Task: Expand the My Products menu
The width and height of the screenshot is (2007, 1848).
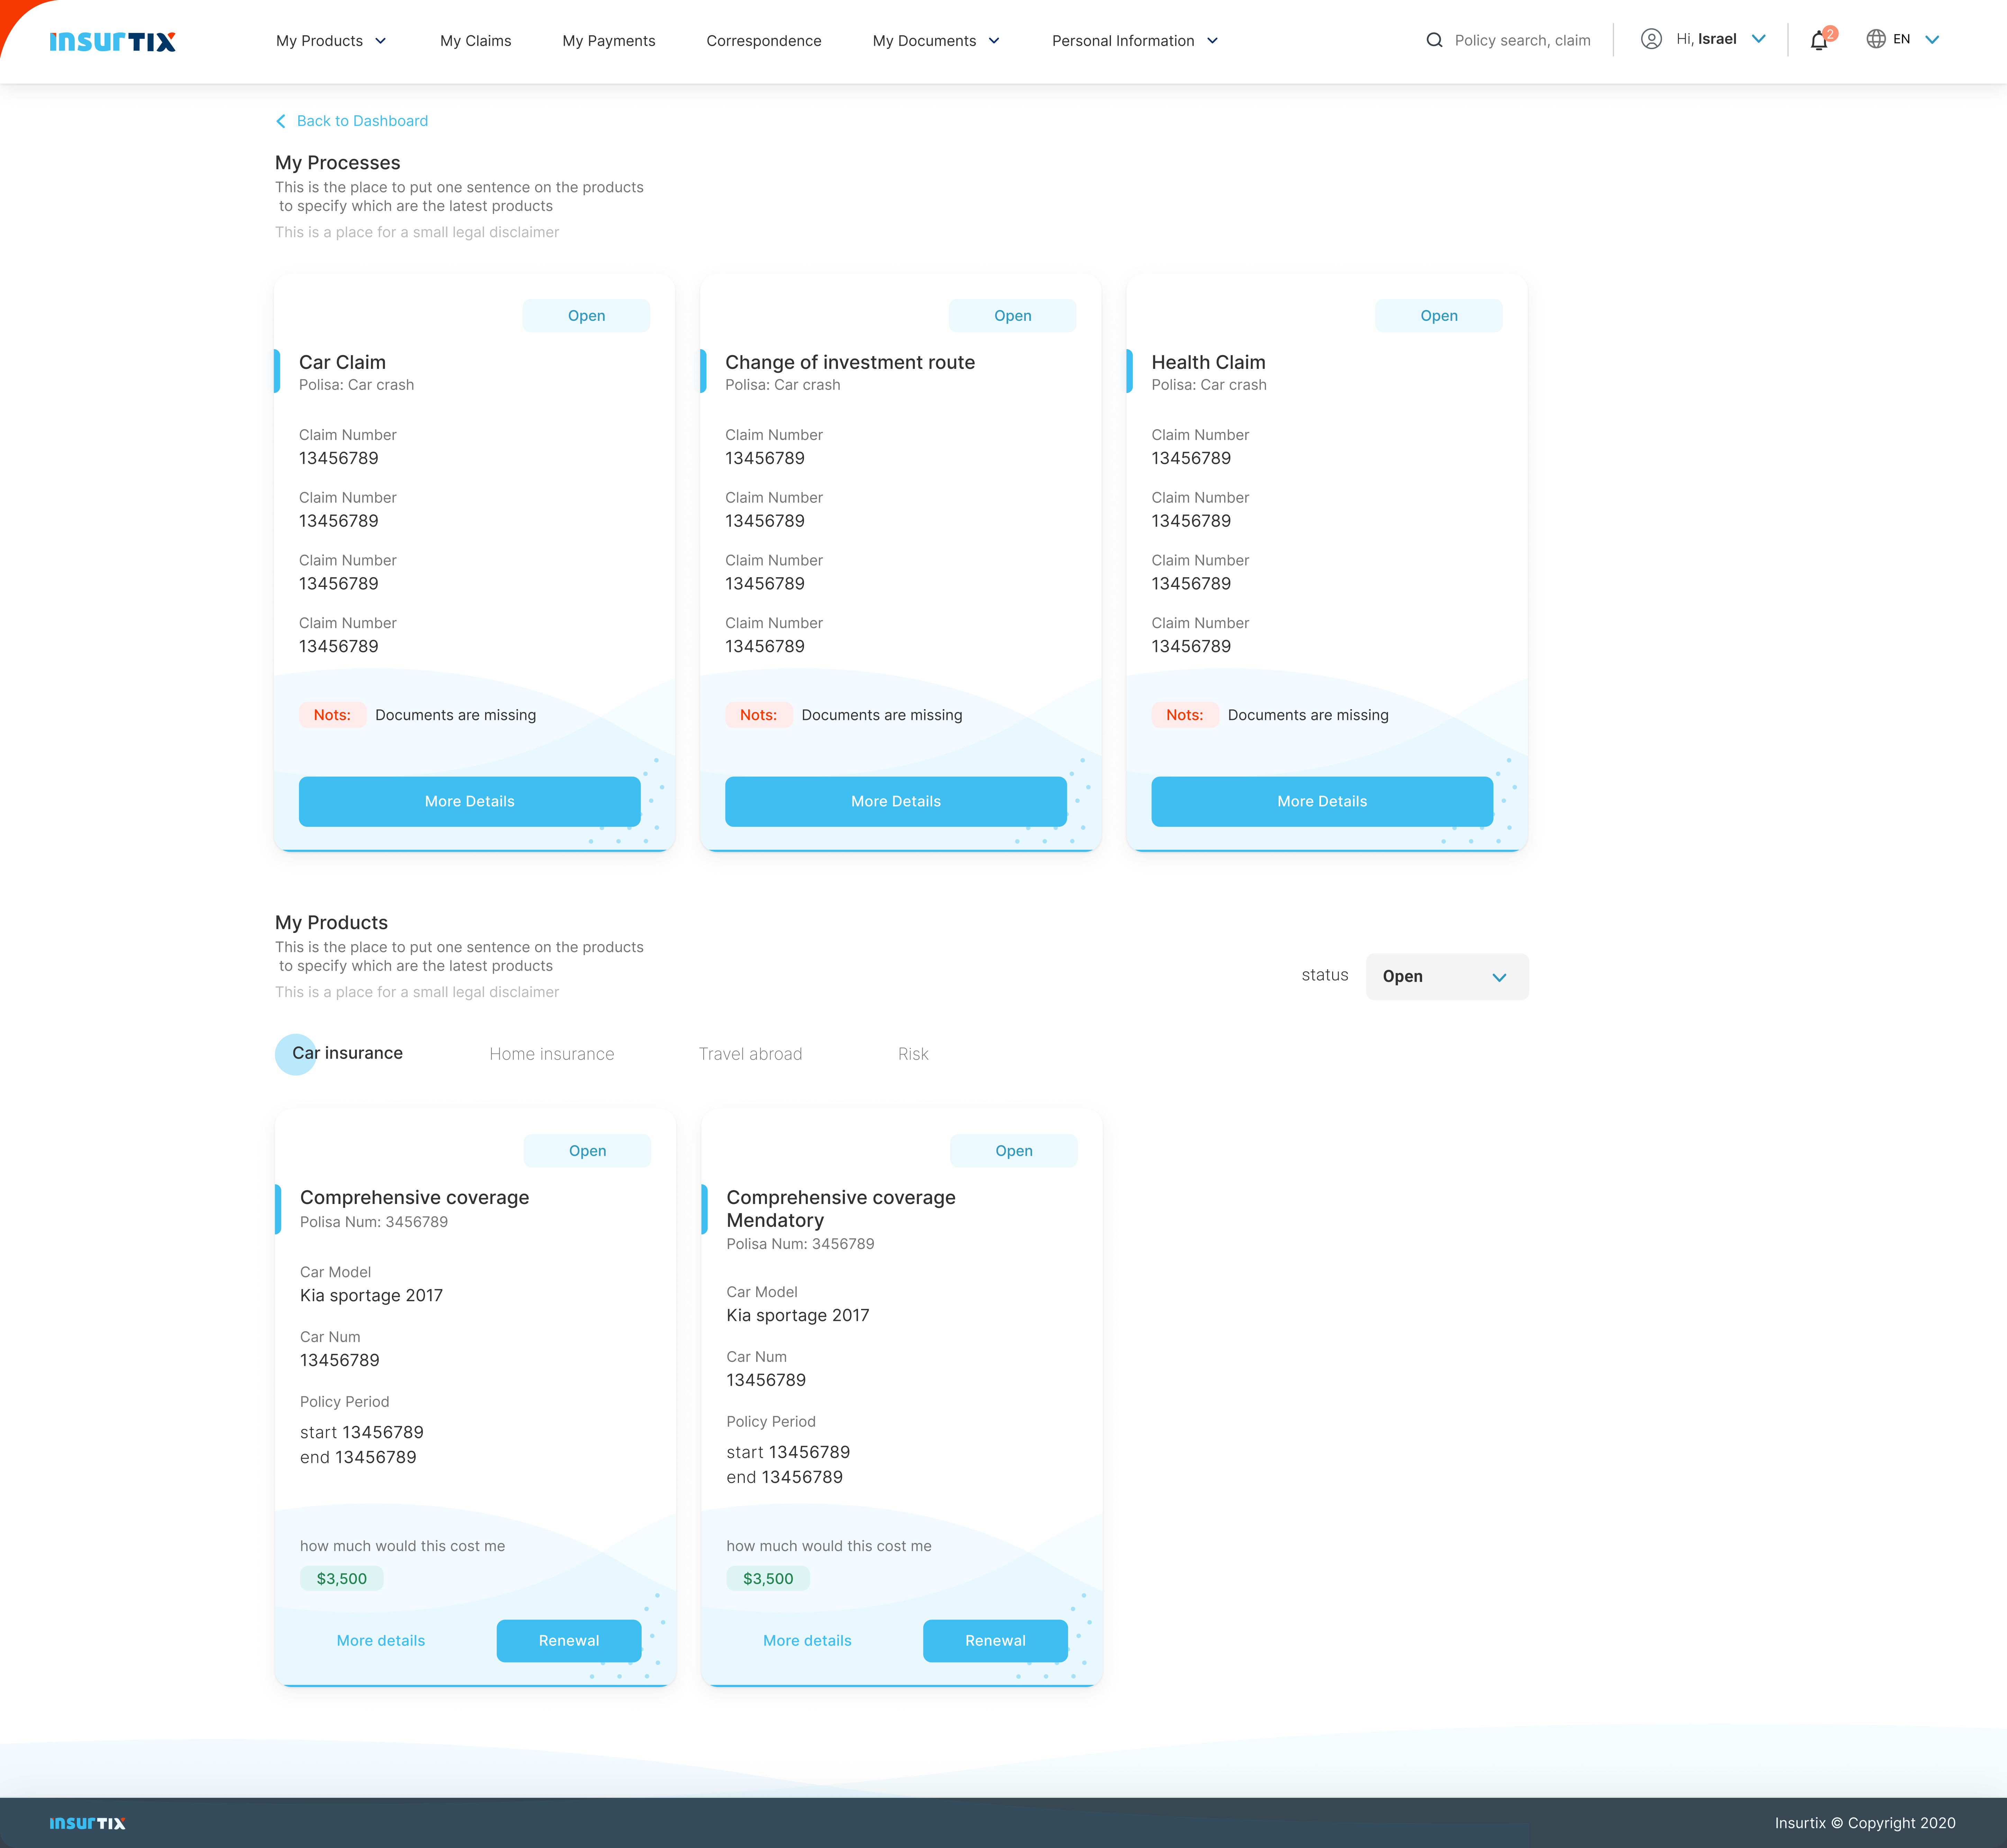Action: pos(331,41)
